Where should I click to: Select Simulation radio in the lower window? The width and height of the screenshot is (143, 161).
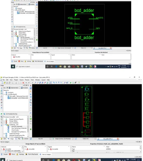click(19, 88)
